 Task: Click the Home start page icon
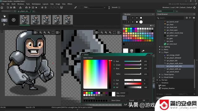click(2, 7)
